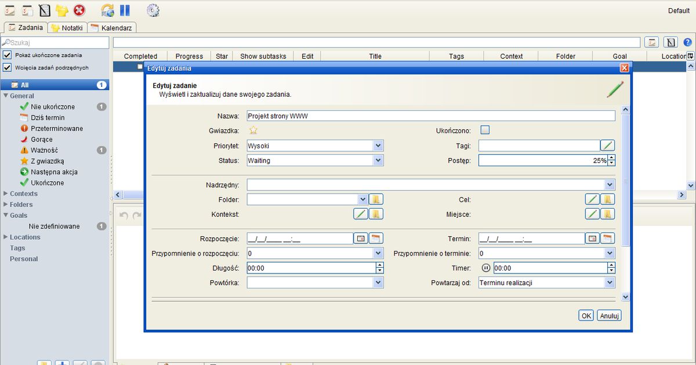Click the OK button to save the task
The height and width of the screenshot is (365, 696).
coord(585,315)
